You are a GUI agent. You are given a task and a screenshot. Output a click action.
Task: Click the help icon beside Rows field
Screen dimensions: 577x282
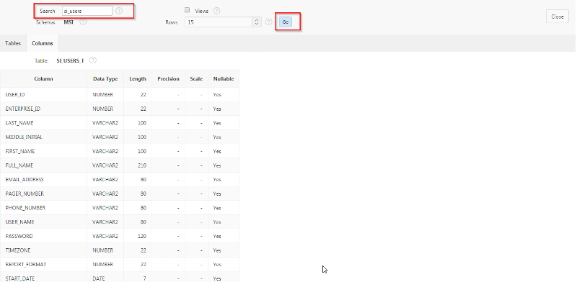(x=268, y=22)
